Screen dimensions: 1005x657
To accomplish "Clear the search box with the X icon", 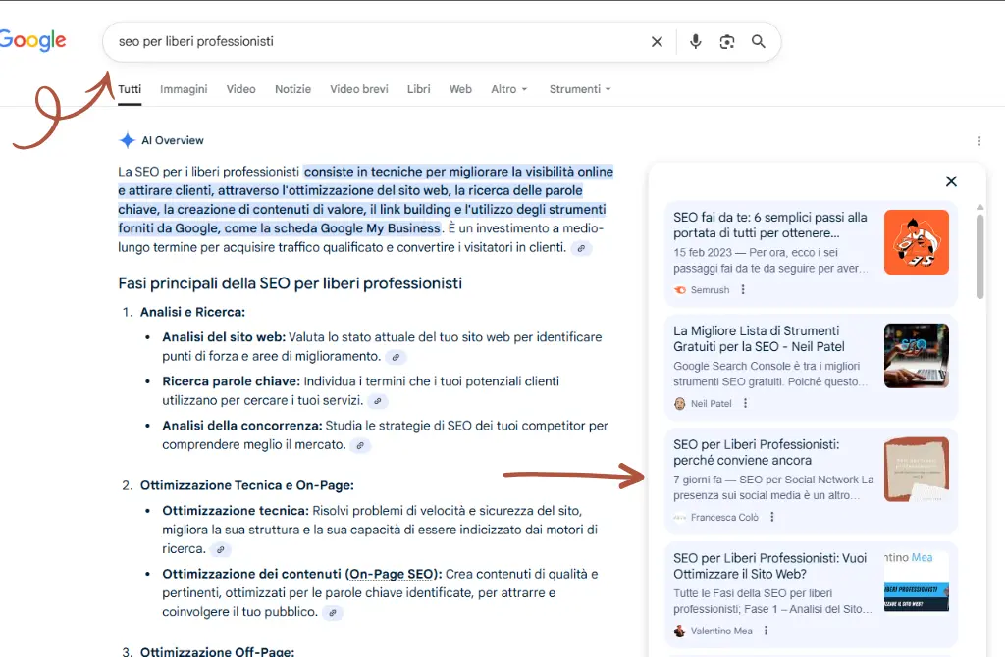I will 657,41.
